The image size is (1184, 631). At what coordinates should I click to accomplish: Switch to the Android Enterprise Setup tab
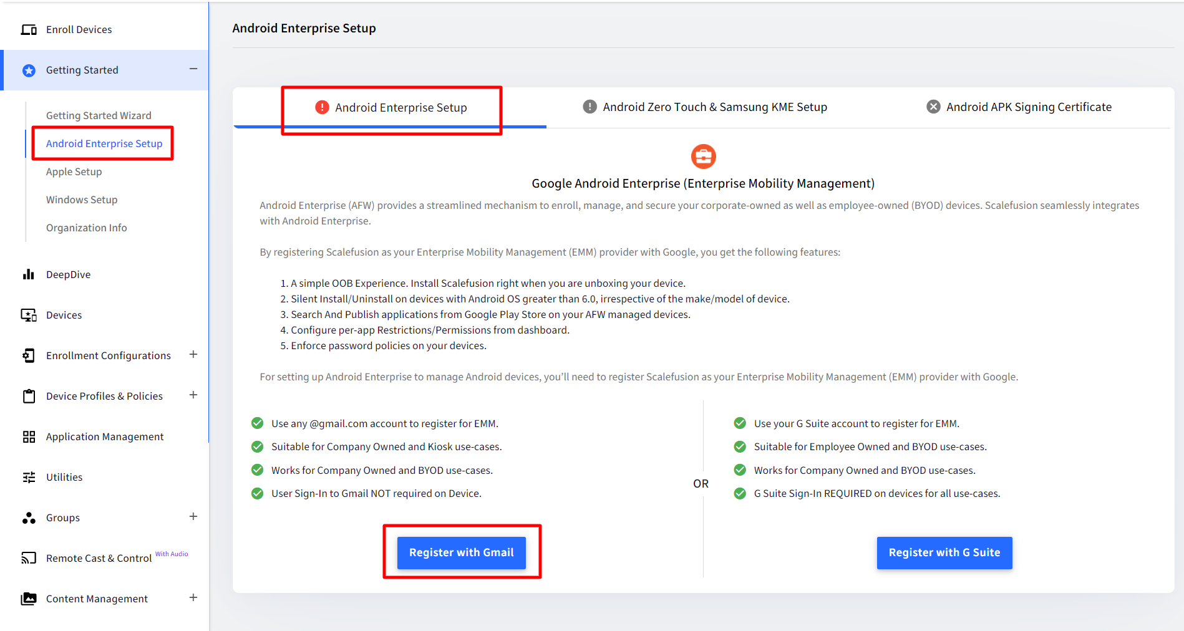coord(391,107)
